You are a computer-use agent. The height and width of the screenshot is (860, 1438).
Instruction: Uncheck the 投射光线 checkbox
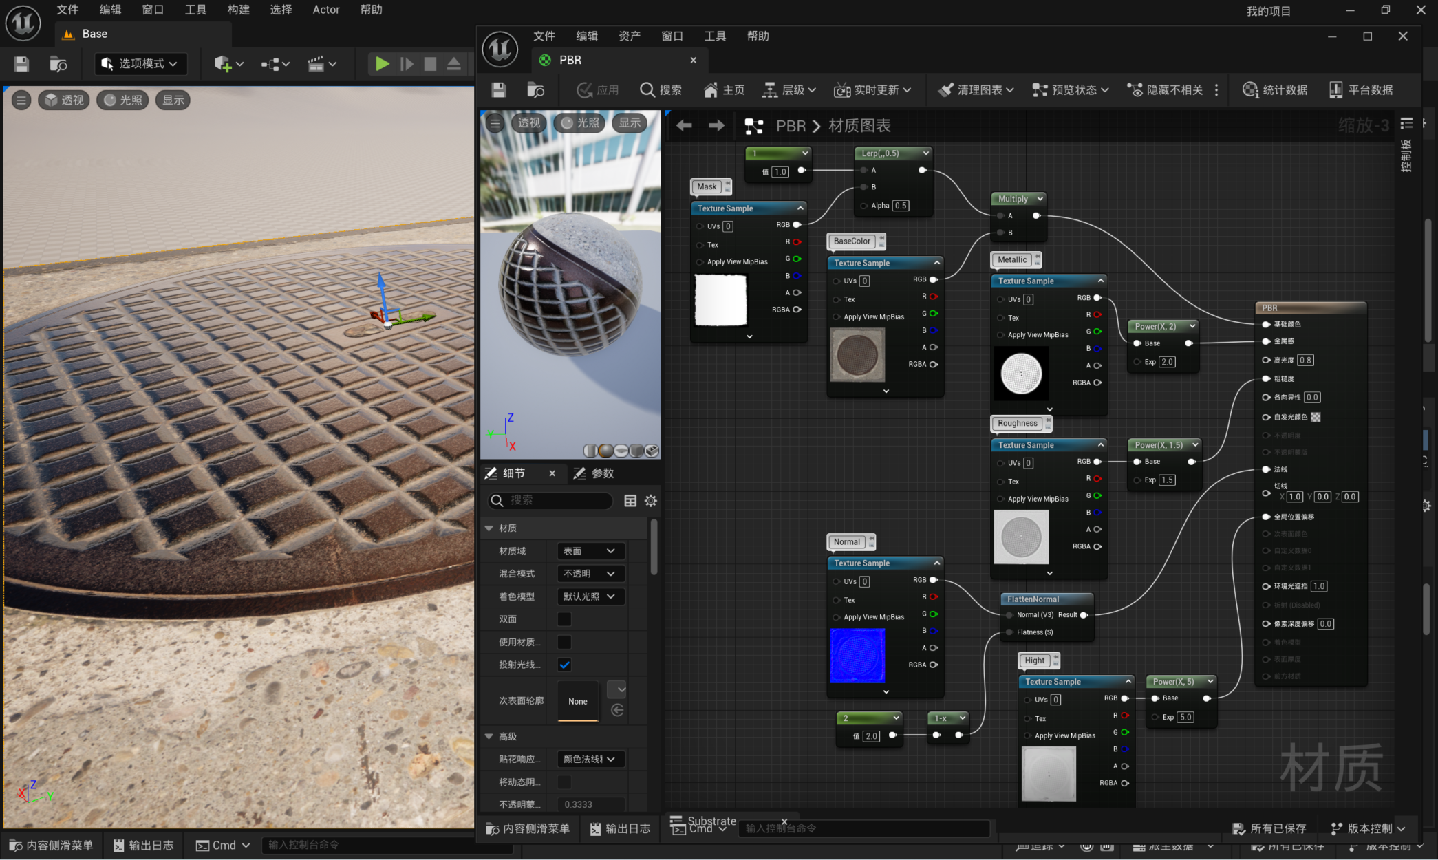pos(564,665)
